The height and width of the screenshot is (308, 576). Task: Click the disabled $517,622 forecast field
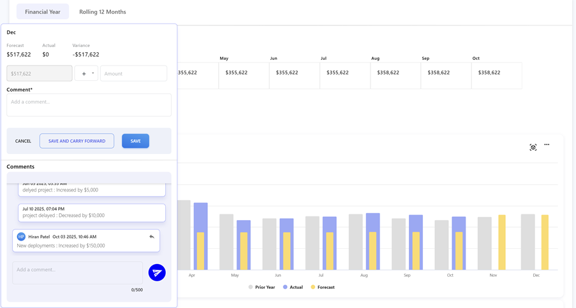40,73
